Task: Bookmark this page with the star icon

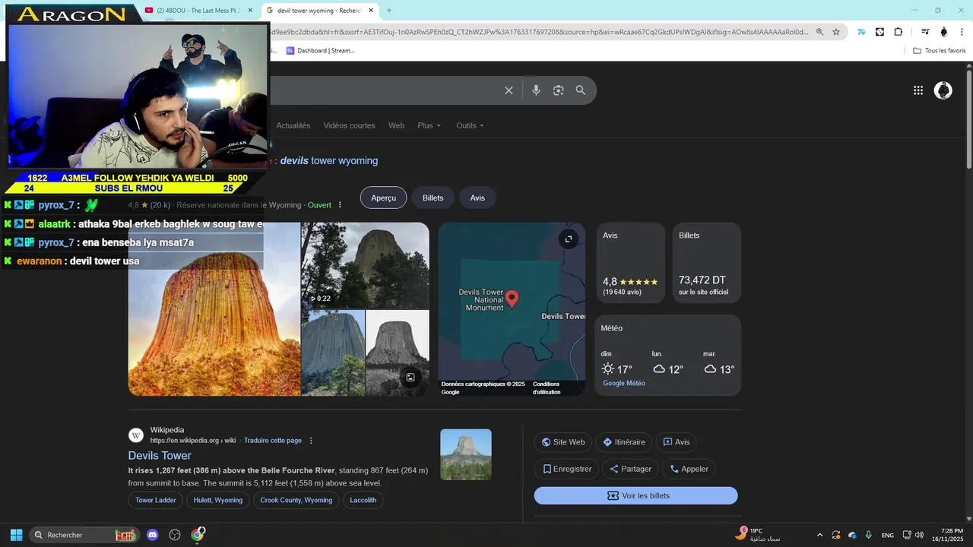Action: (x=836, y=32)
